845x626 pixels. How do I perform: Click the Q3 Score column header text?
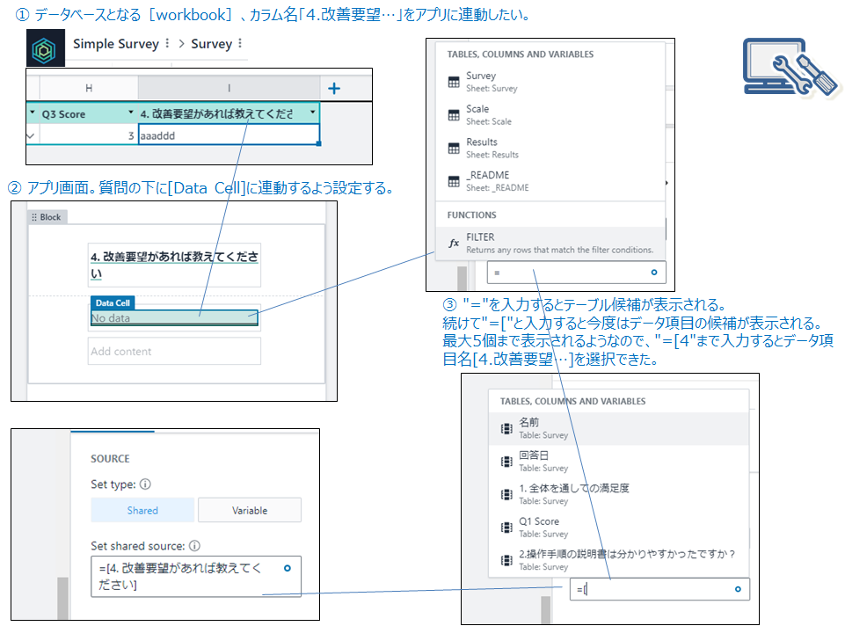63,114
